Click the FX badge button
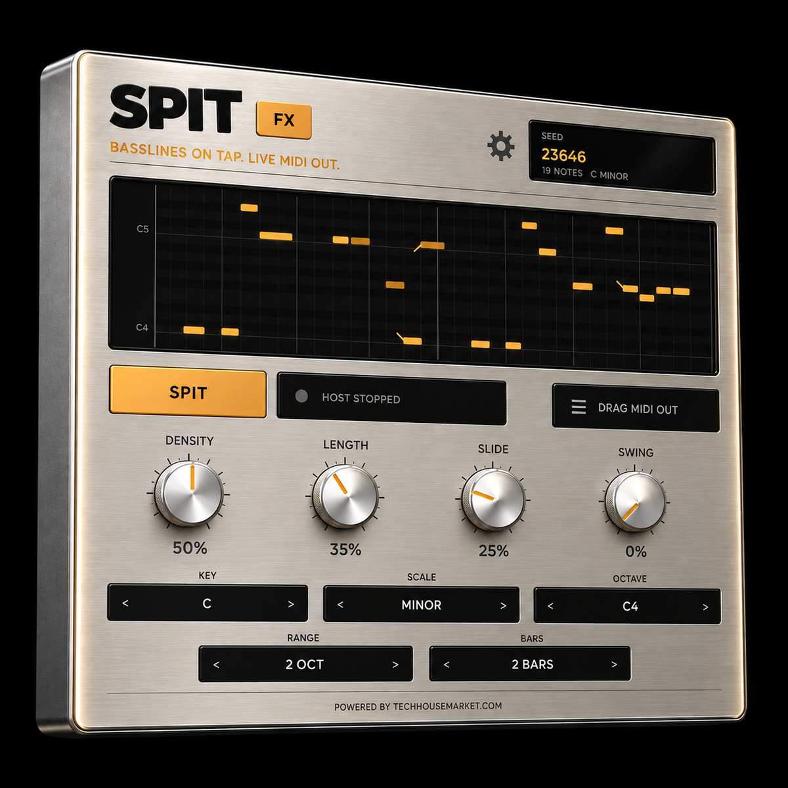The height and width of the screenshot is (788, 788). pyautogui.click(x=284, y=120)
